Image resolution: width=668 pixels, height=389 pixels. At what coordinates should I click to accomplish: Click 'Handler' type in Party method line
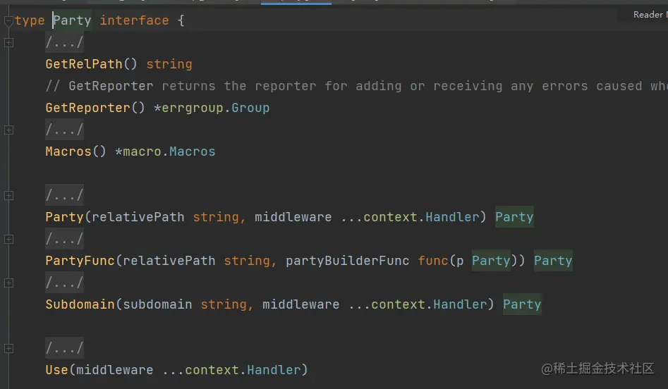click(x=452, y=217)
